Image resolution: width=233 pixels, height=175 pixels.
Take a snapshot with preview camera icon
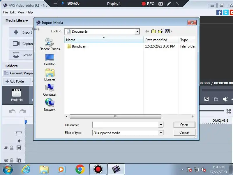[x=216, y=99]
